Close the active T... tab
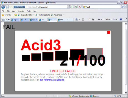 [x=55, y=20]
